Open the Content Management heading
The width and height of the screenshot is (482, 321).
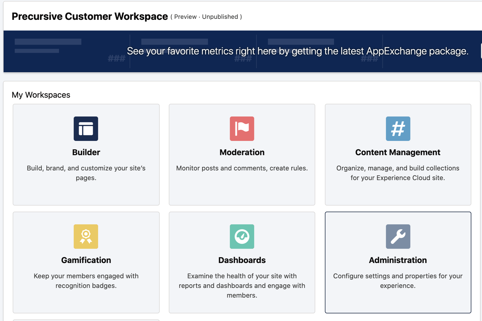coord(398,152)
